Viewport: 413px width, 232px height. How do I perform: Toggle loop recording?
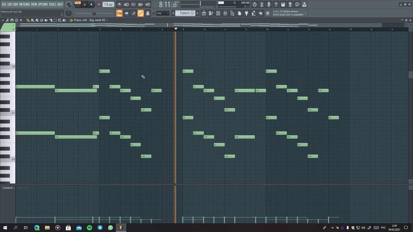[148, 5]
